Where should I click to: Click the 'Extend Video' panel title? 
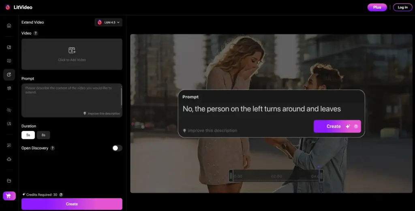32,22
